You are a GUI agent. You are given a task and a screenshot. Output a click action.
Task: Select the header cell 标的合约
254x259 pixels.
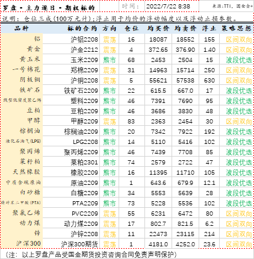(x=82, y=28)
